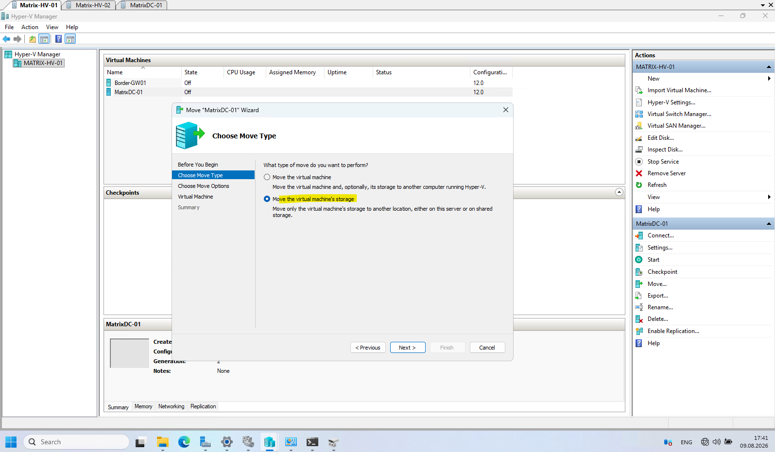This screenshot has height=452, width=775.
Task: Click the red Remove Server icon
Action: 639,173
